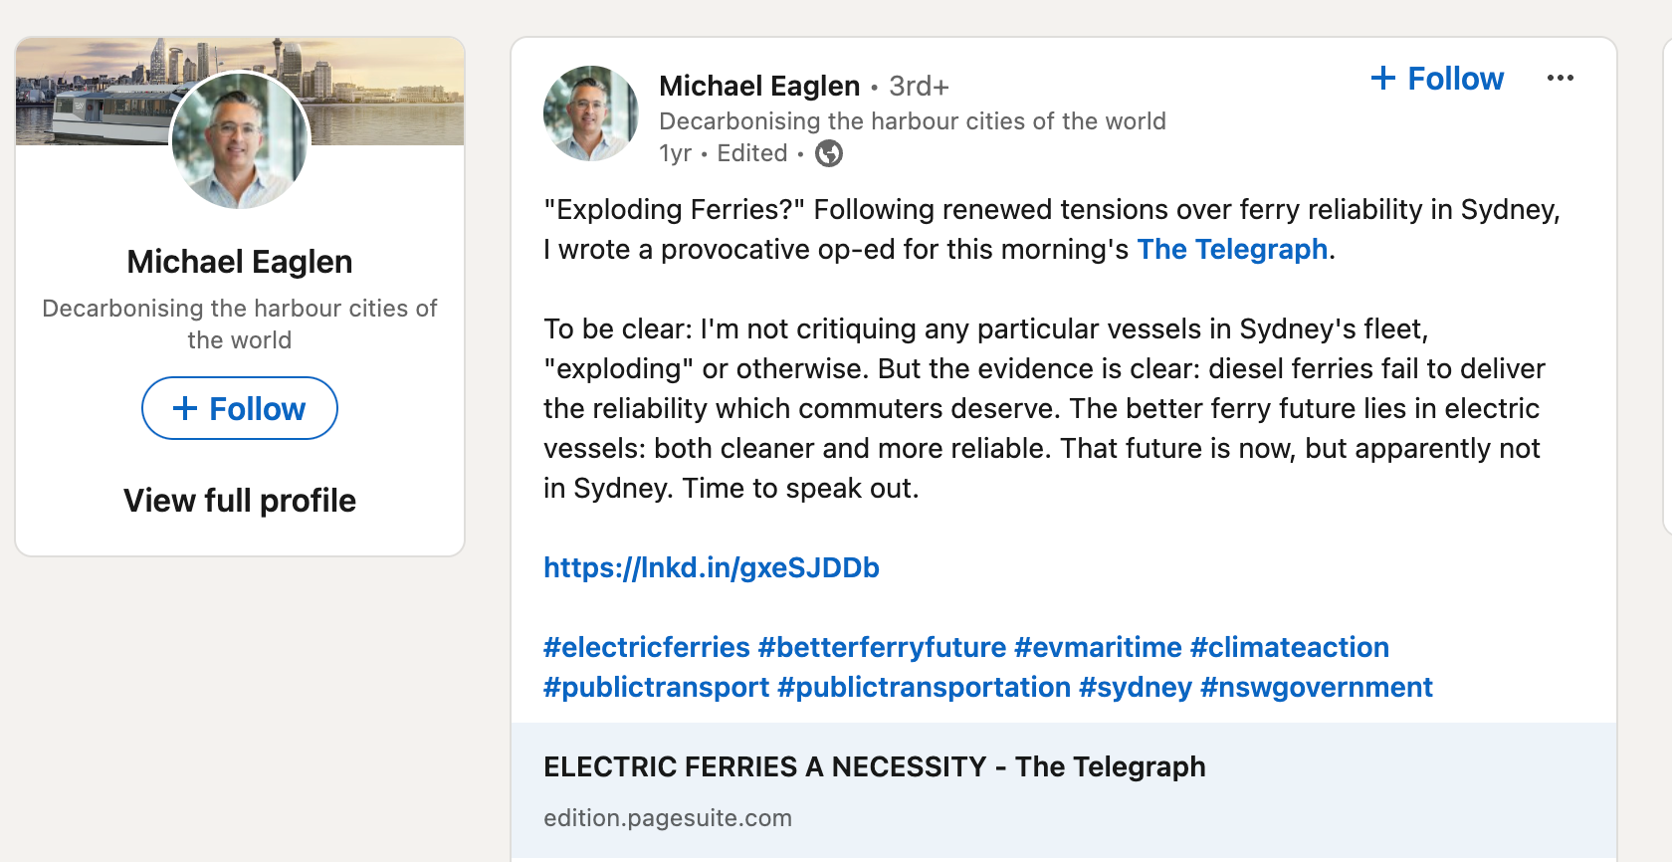1672x862 pixels.
Task: Click the #sydney hashtag
Action: coord(1135,687)
